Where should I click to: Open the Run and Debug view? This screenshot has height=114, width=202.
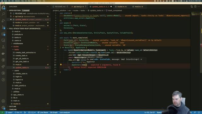[x=3, y=20]
